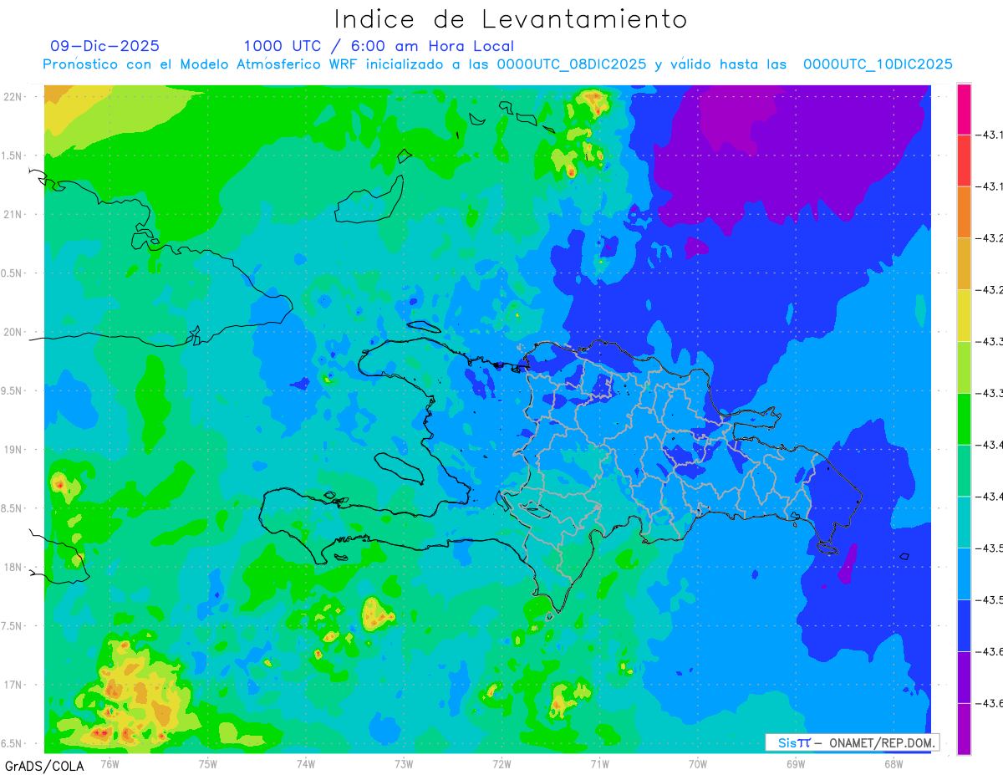The height and width of the screenshot is (775, 1003).
Task: Select the turquoise cyan legend swatch
Action: click(964, 522)
